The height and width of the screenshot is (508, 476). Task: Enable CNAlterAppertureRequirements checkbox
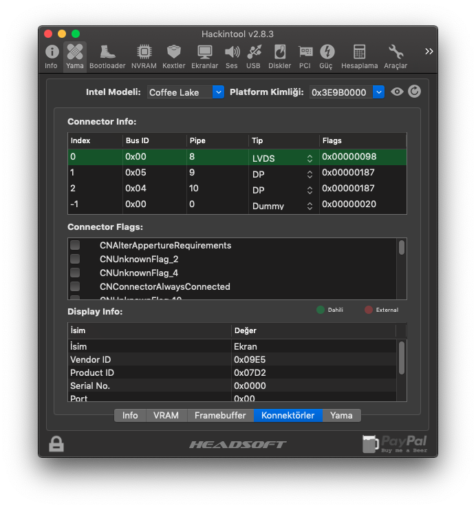click(x=75, y=246)
